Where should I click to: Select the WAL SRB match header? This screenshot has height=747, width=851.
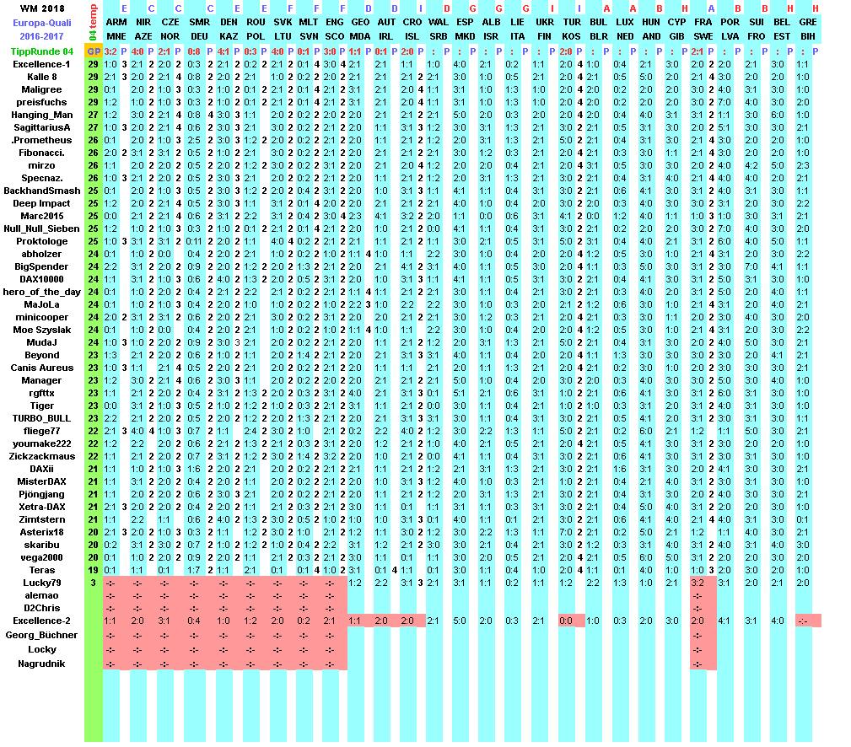click(x=439, y=30)
